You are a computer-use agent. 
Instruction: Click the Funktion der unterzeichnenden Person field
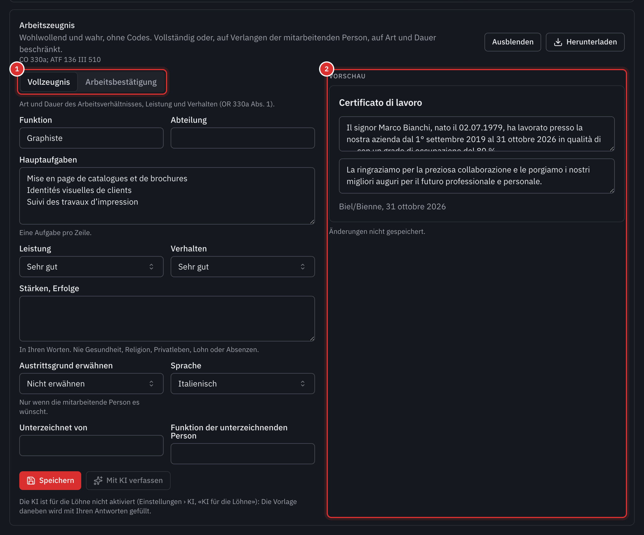243,454
